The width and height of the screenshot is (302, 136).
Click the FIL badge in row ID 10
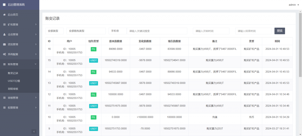(x=93, y=117)
